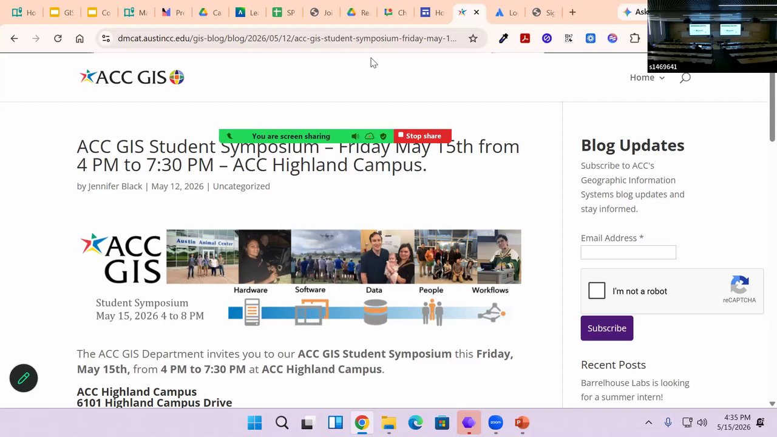Open Windows taskbar search
The image size is (777, 437).
coord(282,422)
